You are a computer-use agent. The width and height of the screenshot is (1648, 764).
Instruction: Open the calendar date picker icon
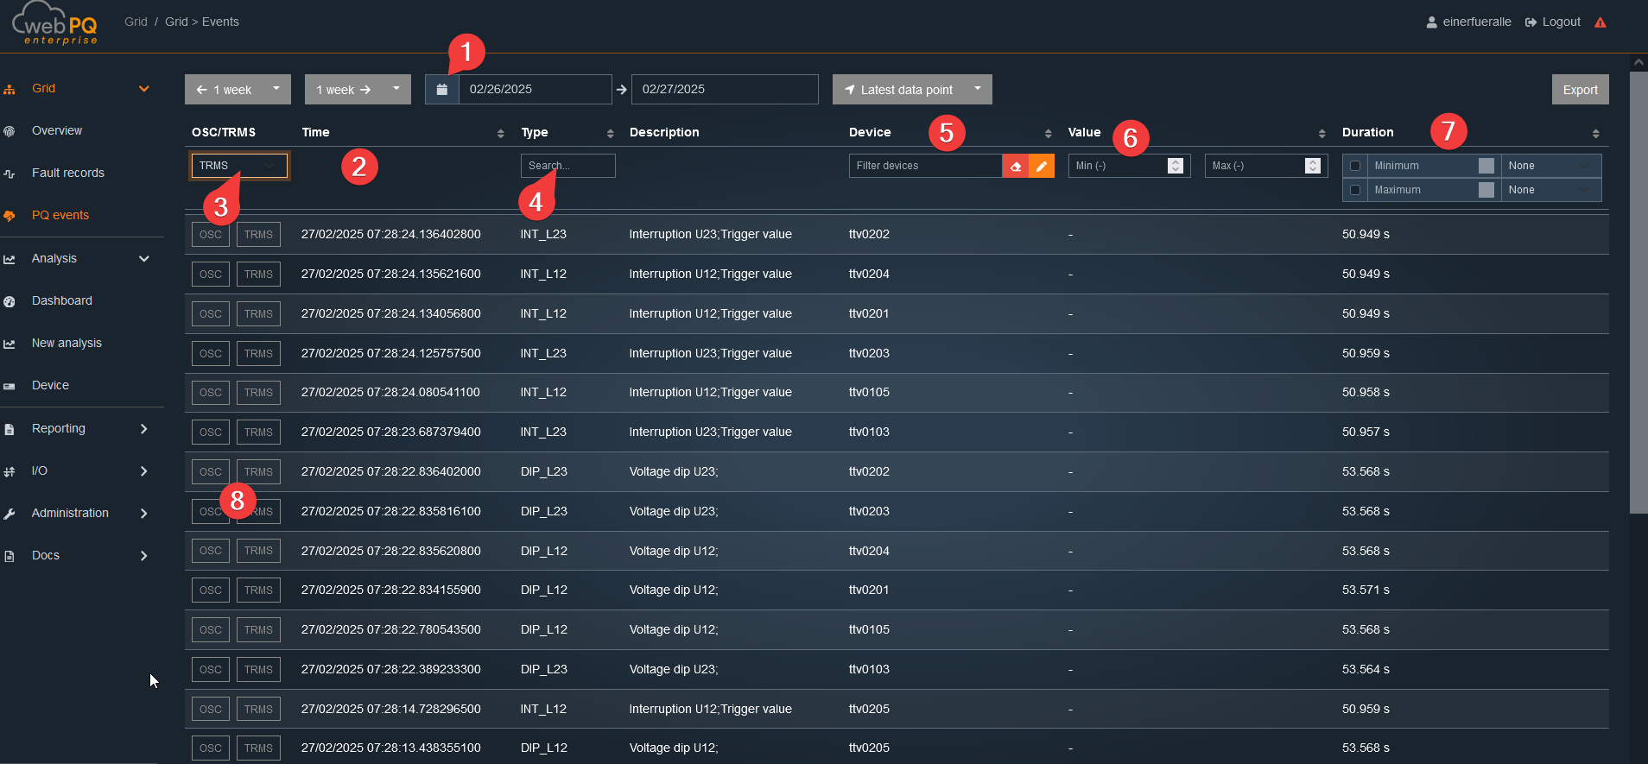(441, 90)
